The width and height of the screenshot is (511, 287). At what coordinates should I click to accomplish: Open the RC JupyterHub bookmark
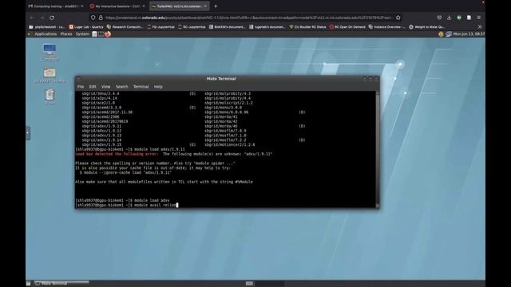(192, 26)
